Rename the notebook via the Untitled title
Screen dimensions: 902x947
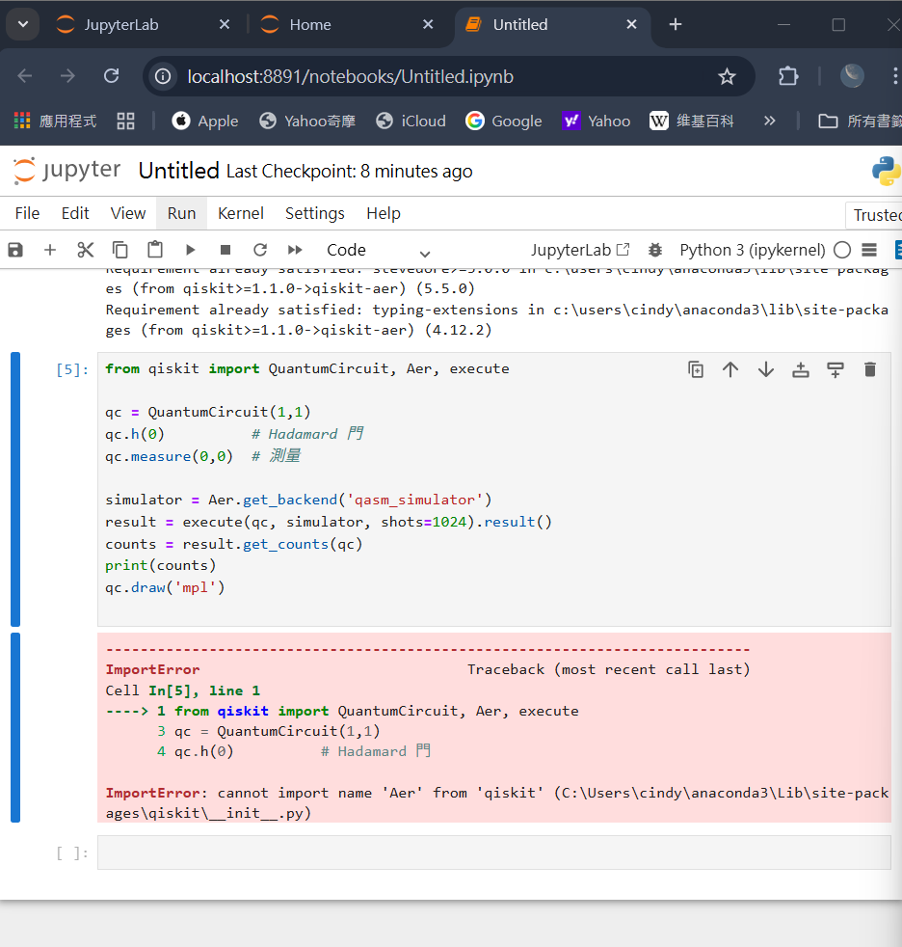[x=178, y=171]
